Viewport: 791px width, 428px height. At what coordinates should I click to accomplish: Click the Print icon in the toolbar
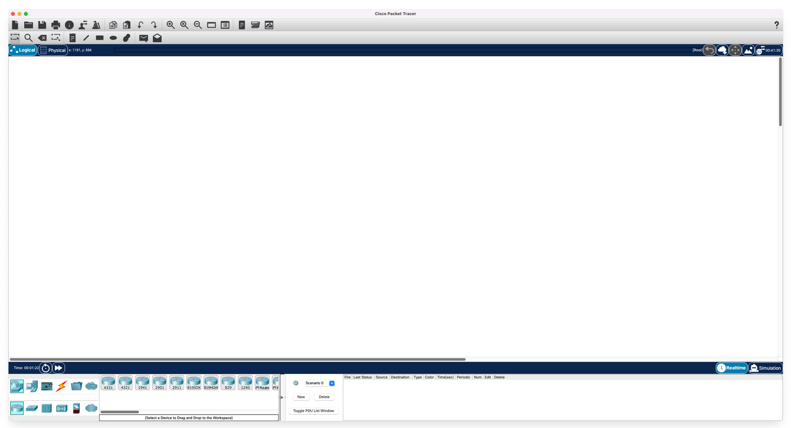point(56,25)
